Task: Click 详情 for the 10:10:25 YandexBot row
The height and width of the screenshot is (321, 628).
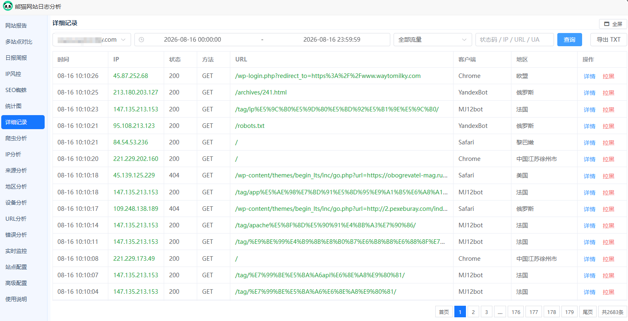Action: tap(590, 93)
